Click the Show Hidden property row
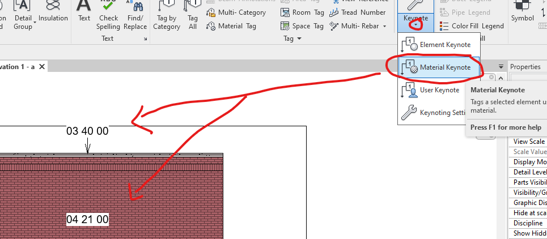Screen dimensions: 547x239 coord(528,233)
